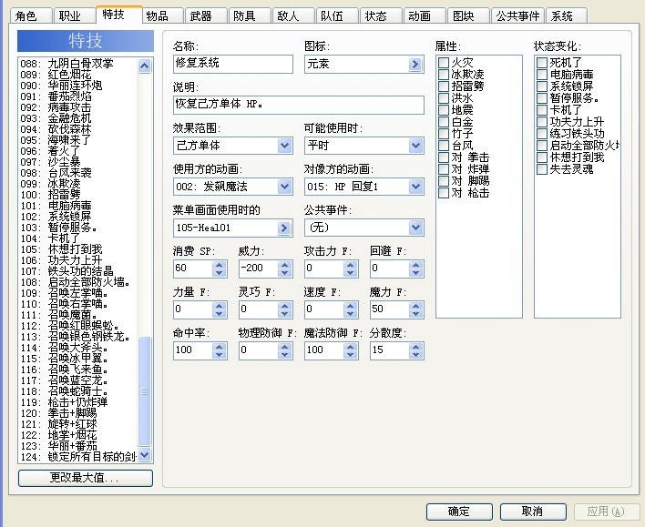645x527 pixels.
Task: Select skill 124 in the list
Action: pyautogui.click(x=77, y=457)
